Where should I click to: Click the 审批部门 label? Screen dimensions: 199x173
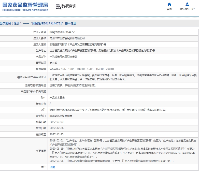tap(41, 116)
